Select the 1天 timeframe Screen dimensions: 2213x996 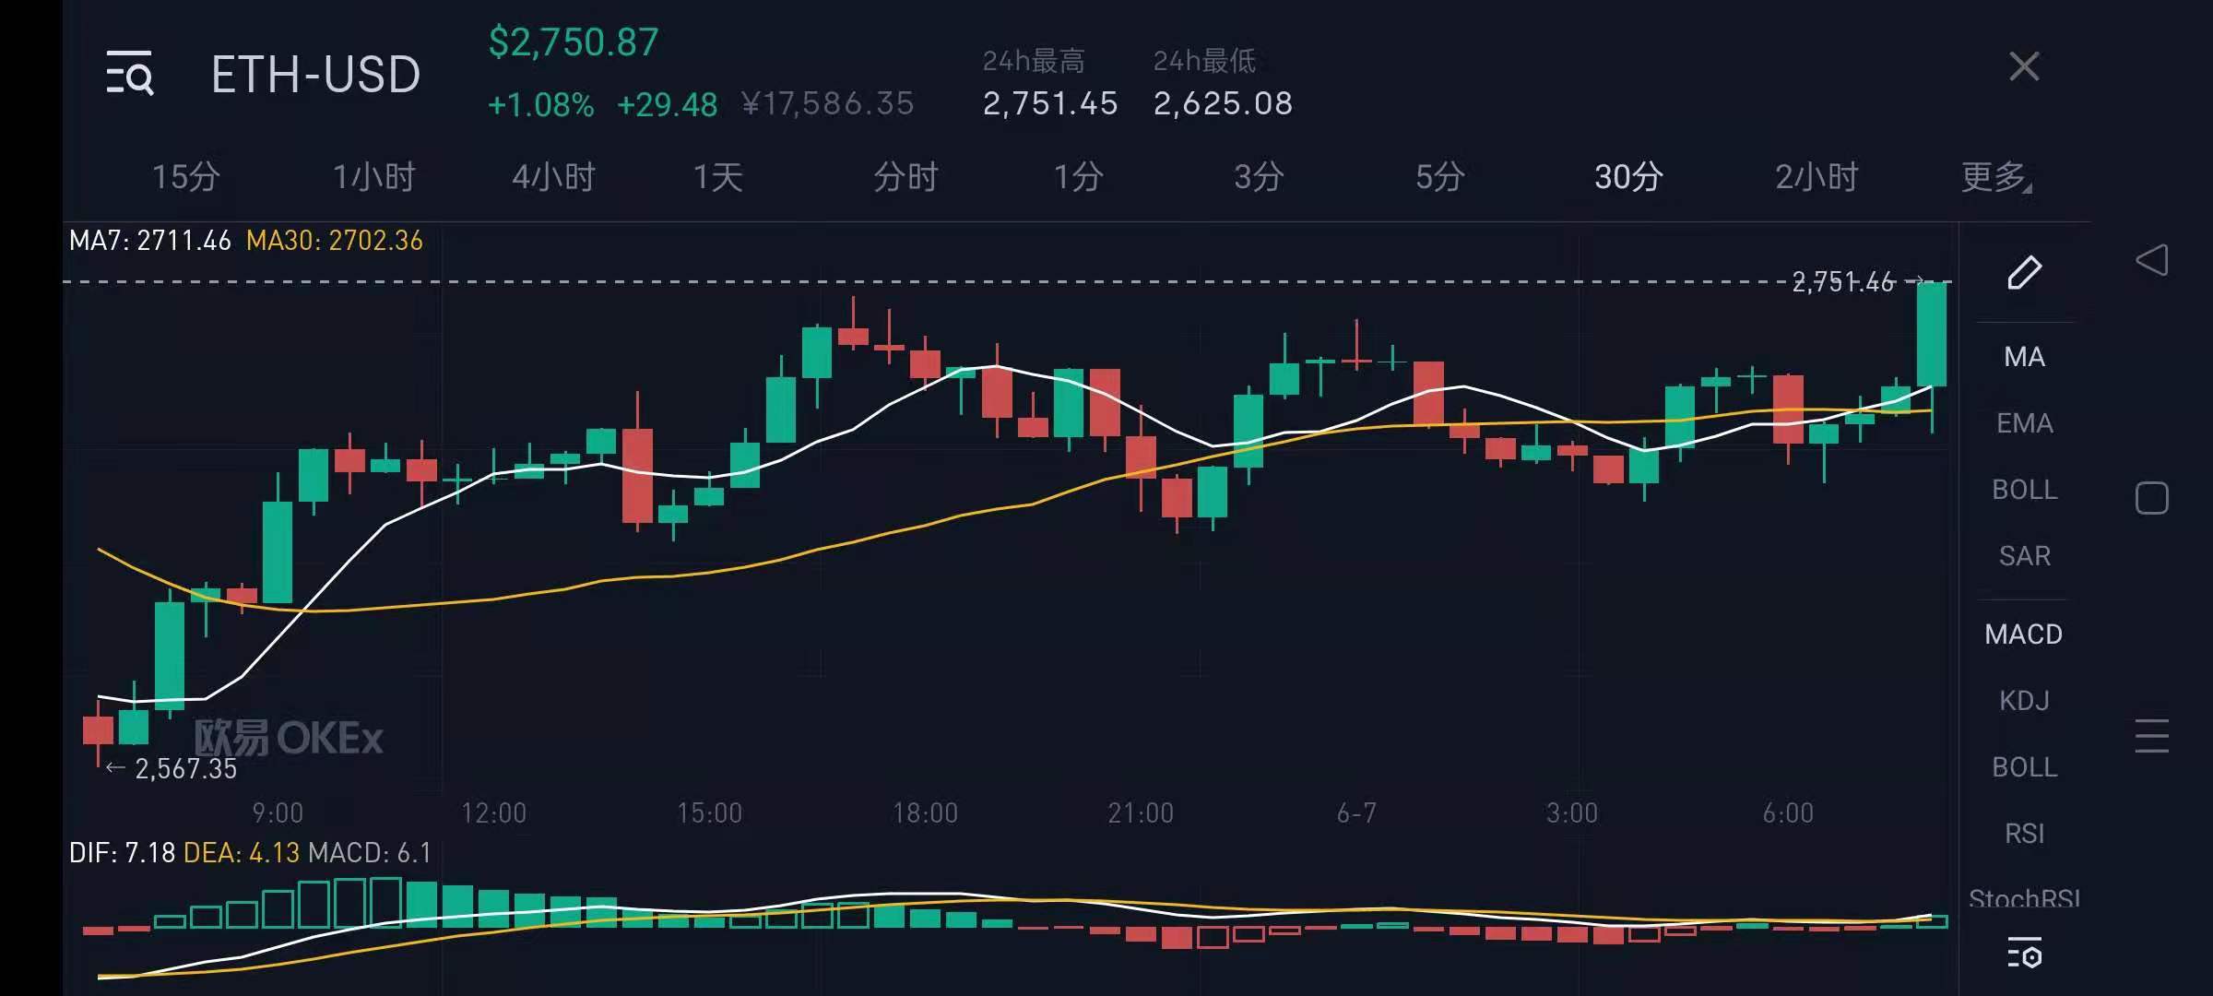point(717,176)
